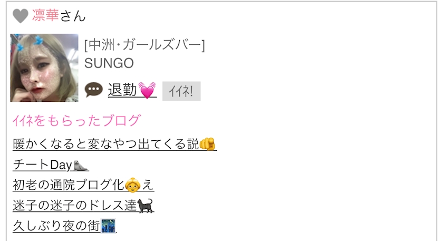This screenshot has width=443, height=241.
Task: Open blog 久しぶり夜の街
Action: pyautogui.click(x=64, y=226)
